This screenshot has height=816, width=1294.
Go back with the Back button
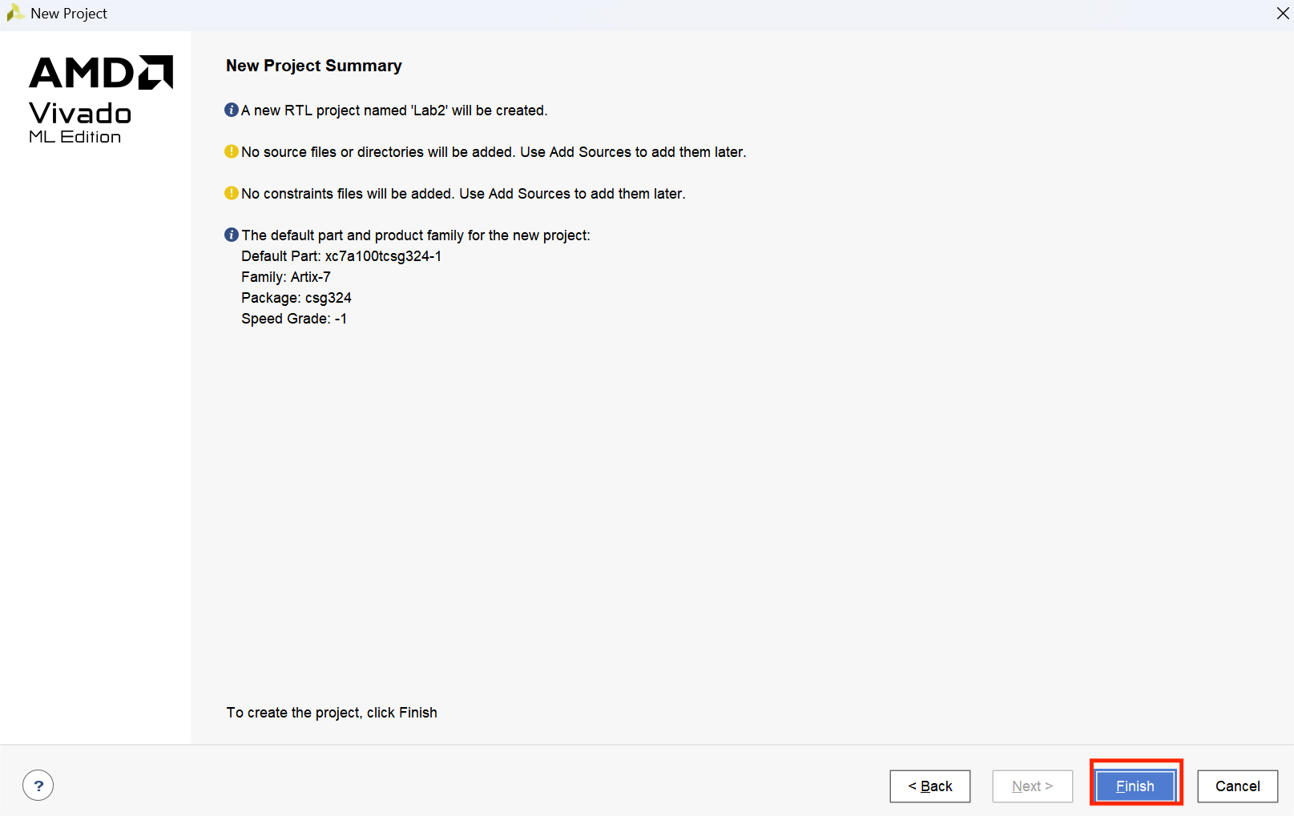tap(929, 786)
